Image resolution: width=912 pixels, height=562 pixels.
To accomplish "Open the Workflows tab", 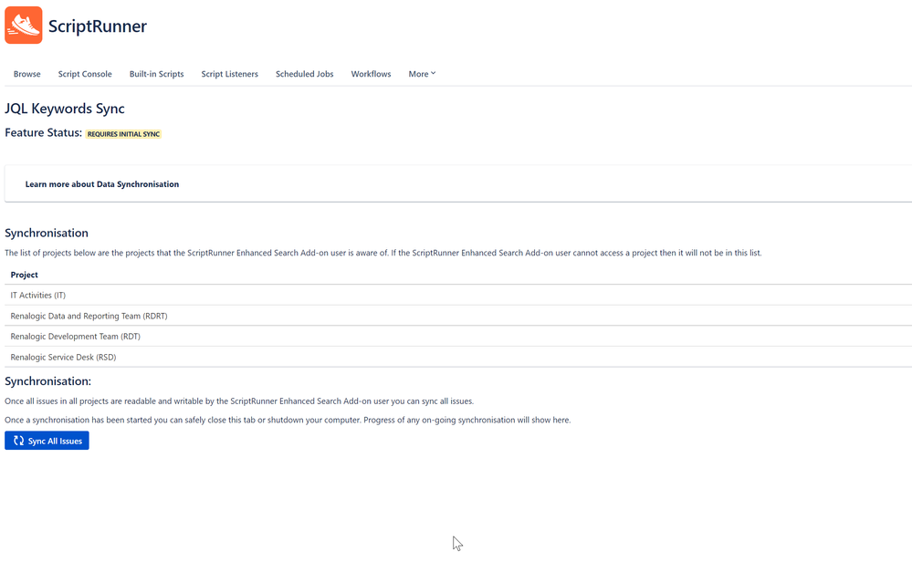I will click(x=371, y=74).
